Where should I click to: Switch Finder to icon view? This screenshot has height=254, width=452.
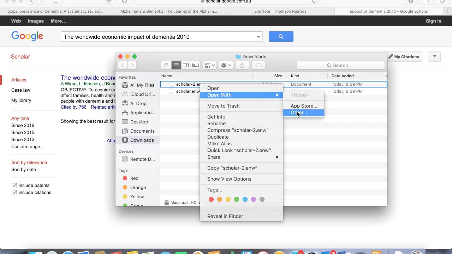pos(166,65)
